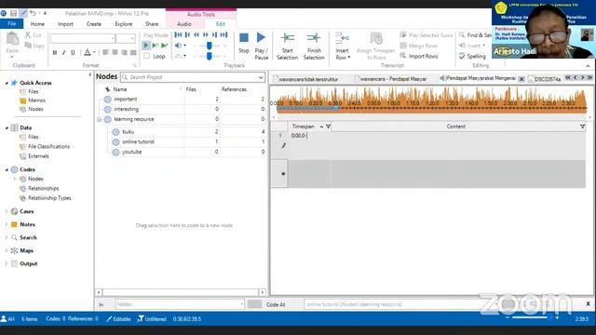Select transcribe play mode icon

164,46
